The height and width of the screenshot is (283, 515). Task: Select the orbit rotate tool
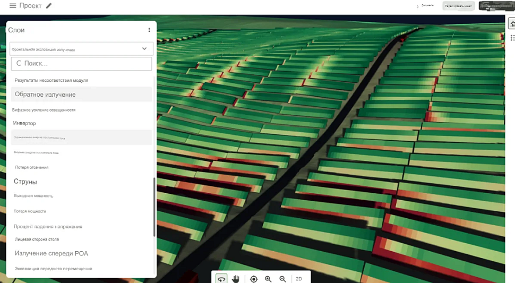tap(222, 279)
